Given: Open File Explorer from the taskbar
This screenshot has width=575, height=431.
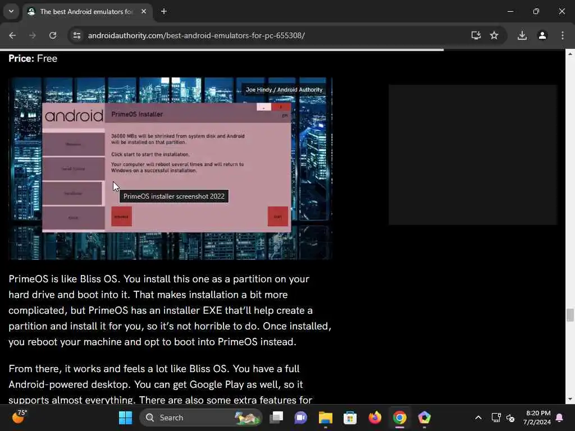Looking at the screenshot, I should (325, 418).
